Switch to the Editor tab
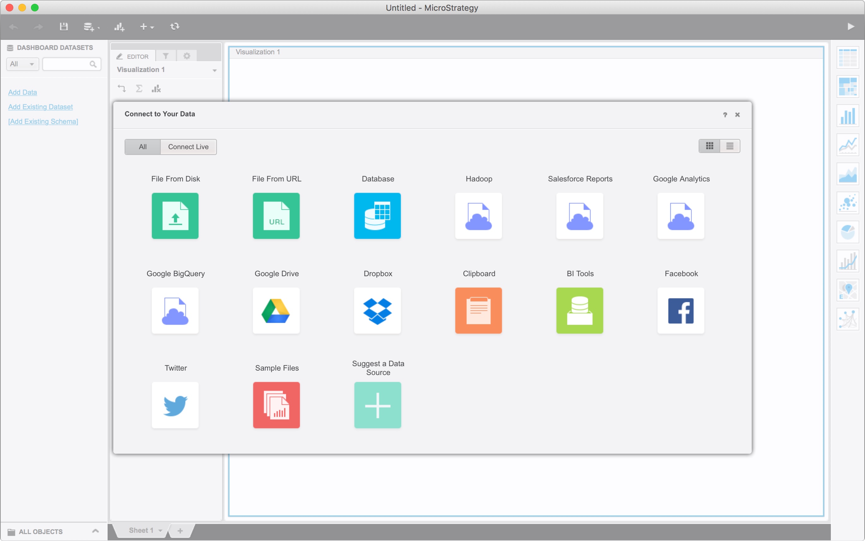The height and width of the screenshot is (541, 865). [x=133, y=56]
